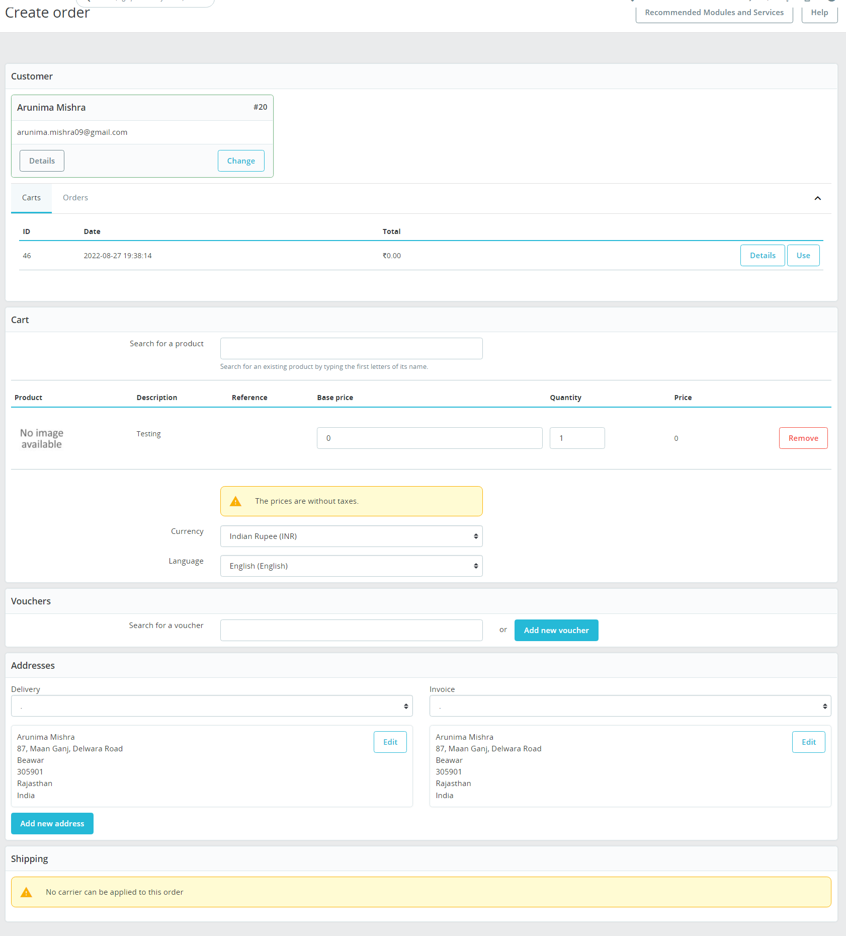Open the Invoice address dropdown
Viewport: 846px width, 936px height.
click(x=630, y=706)
